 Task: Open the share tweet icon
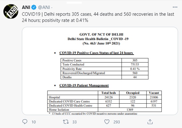150,122
